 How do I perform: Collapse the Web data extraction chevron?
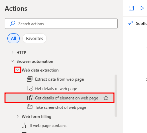[x=18, y=70]
